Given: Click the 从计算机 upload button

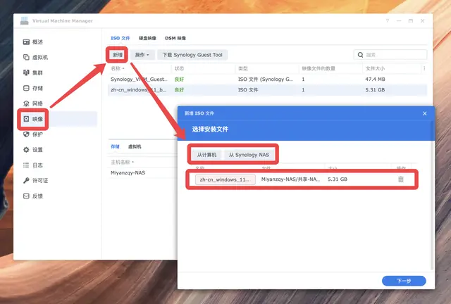Looking at the screenshot, I should pos(206,155).
